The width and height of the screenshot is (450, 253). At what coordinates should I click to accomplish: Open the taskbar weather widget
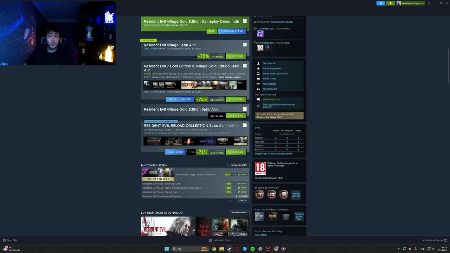click(11, 249)
